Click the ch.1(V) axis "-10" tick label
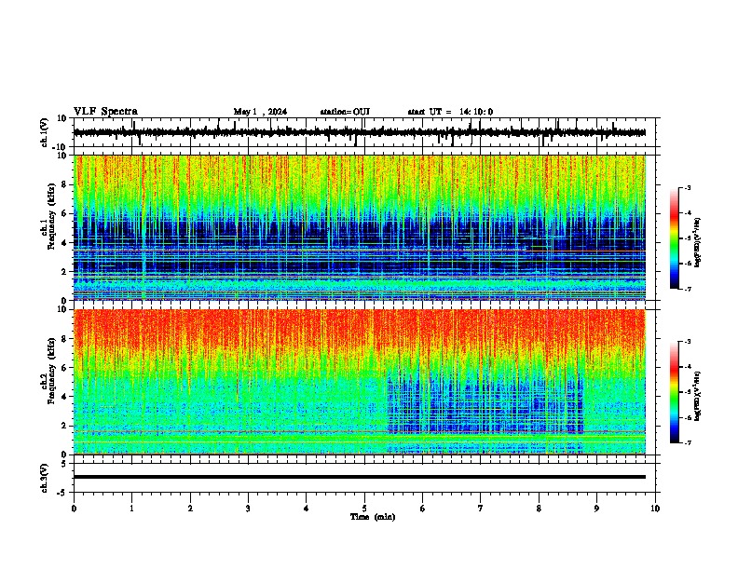The image size is (738, 570). 60,147
